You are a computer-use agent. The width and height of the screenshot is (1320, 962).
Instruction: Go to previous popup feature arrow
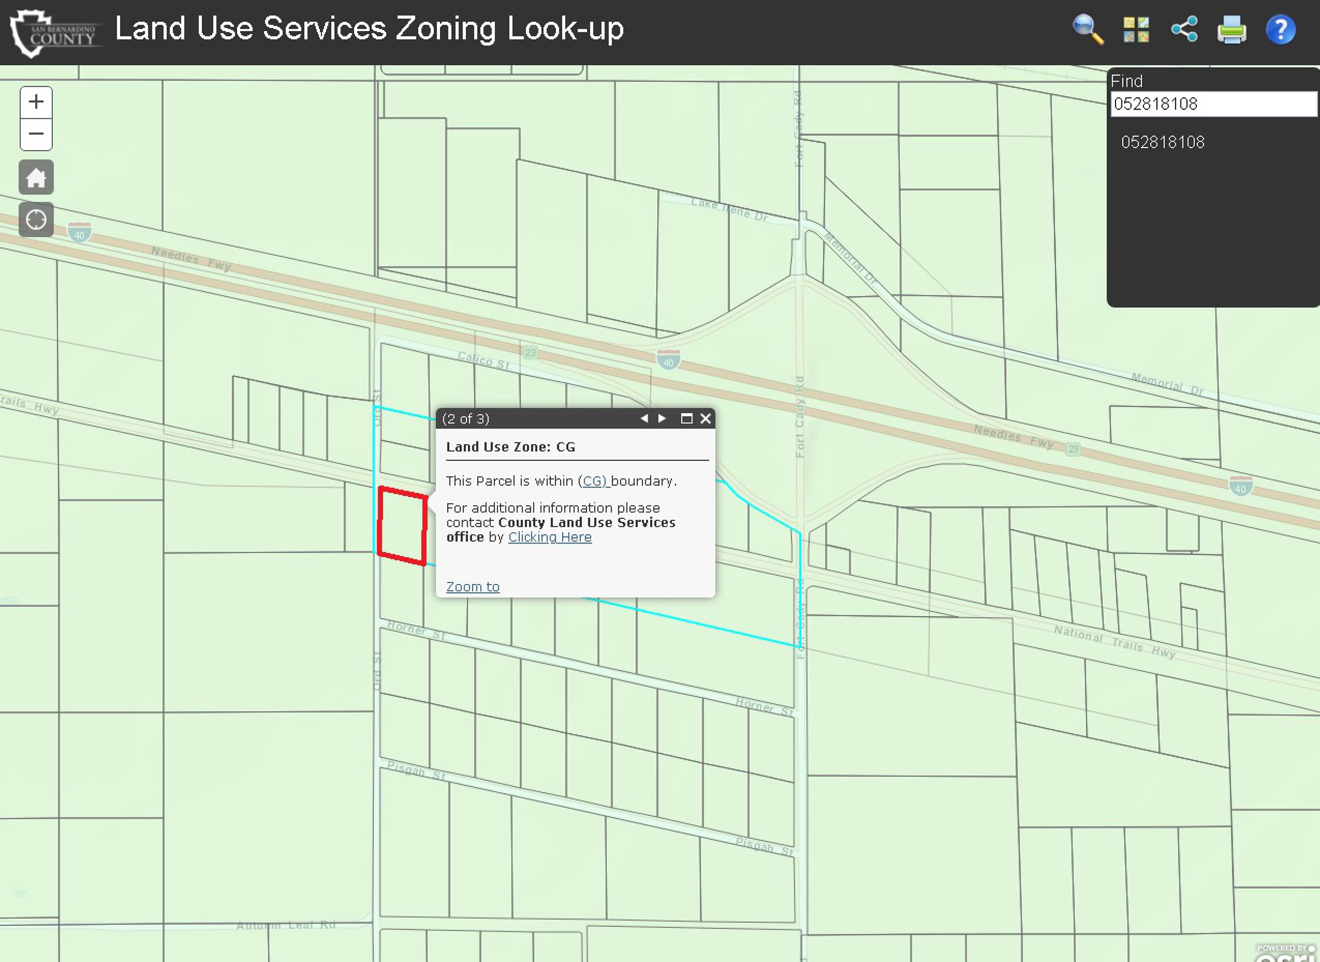(644, 418)
